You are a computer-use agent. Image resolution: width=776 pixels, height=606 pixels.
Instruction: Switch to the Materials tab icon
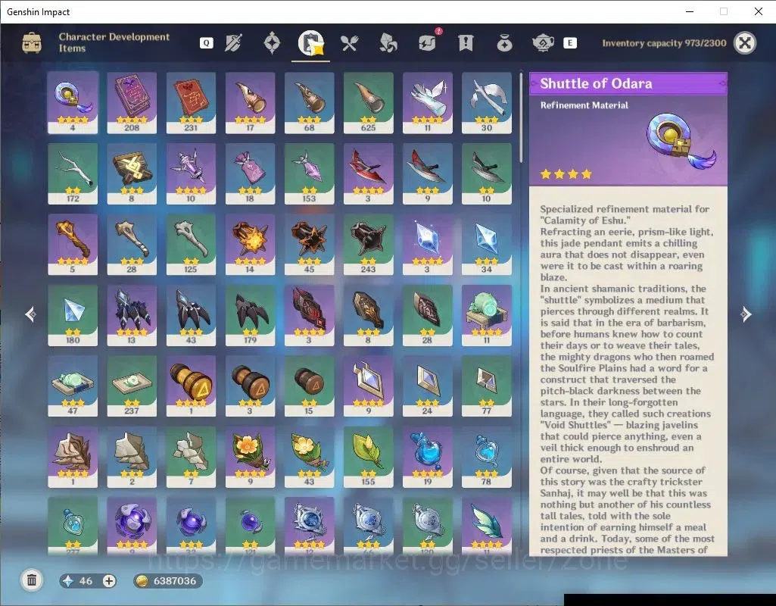click(x=388, y=43)
